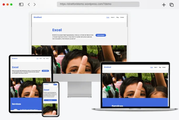The height and width of the screenshot is (120, 179).
Task: Click the scrollbar in the desktop monitor preview
Action: point(127,21)
